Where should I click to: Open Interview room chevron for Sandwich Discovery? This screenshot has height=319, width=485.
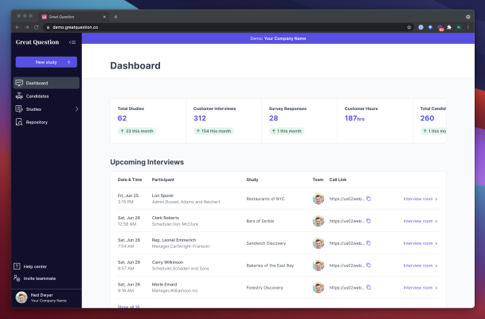(x=436, y=243)
